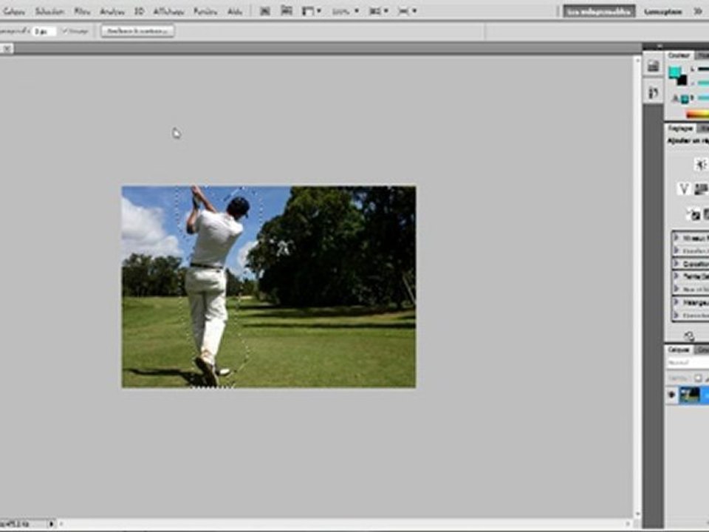The image size is (709, 532).
Task: Open the Filtre menu
Action: coord(82,11)
